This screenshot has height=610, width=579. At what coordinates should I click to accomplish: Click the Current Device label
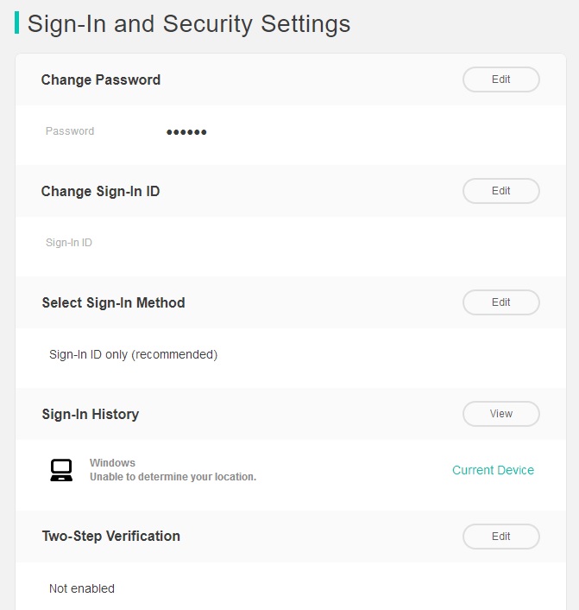(493, 470)
